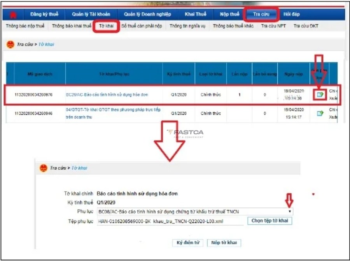Viewport: 350px width, 261px height.
Task: Click attach appendix icon for BC26/AC row
Action: click(320, 95)
